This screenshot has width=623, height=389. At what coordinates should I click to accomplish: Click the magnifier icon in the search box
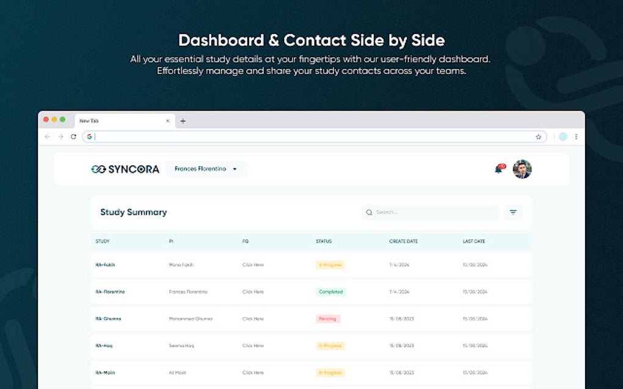click(x=369, y=213)
